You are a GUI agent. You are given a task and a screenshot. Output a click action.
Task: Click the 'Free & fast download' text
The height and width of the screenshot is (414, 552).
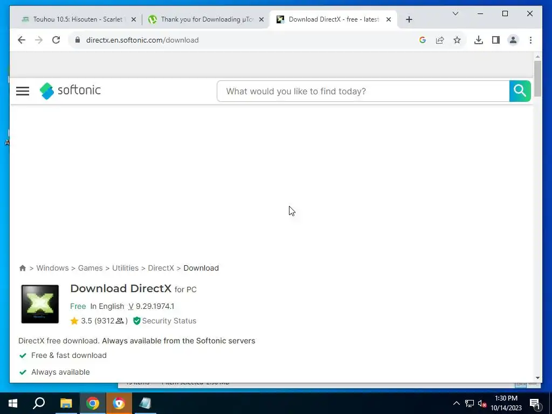coord(69,355)
